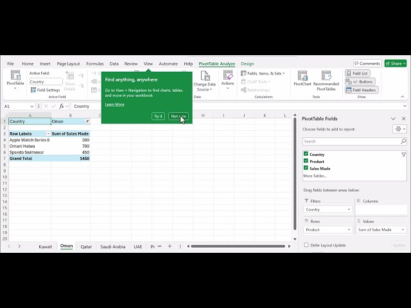The image size is (411, 308).
Task: Switch to the UAE sheet tab
Action: point(138,246)
